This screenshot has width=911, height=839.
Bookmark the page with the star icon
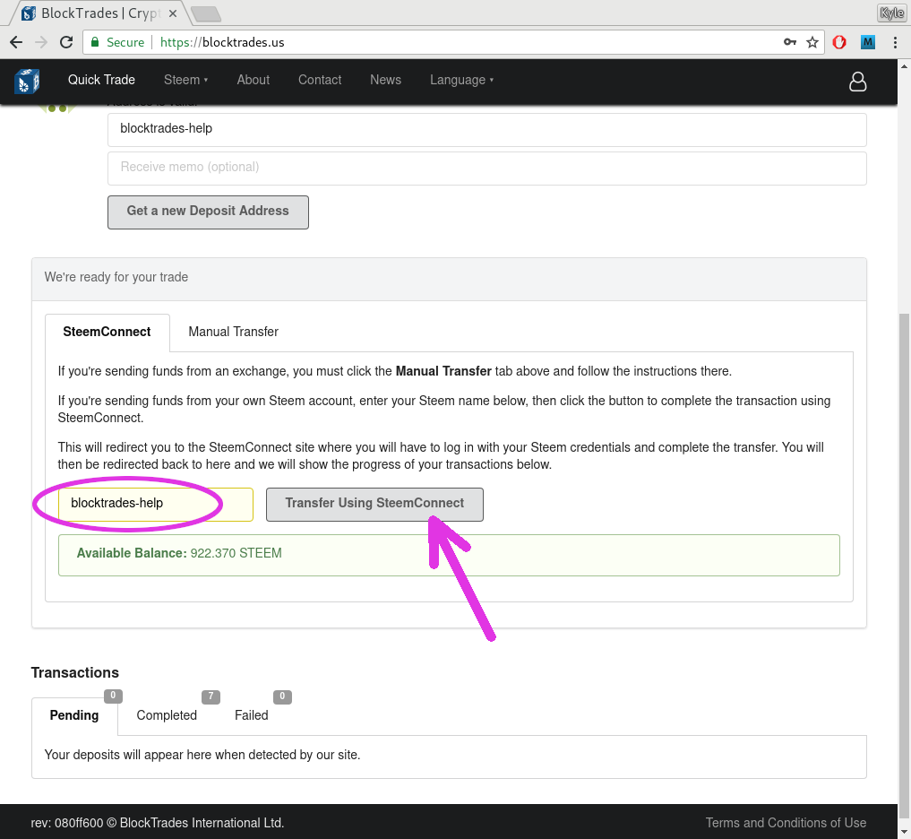812,42
